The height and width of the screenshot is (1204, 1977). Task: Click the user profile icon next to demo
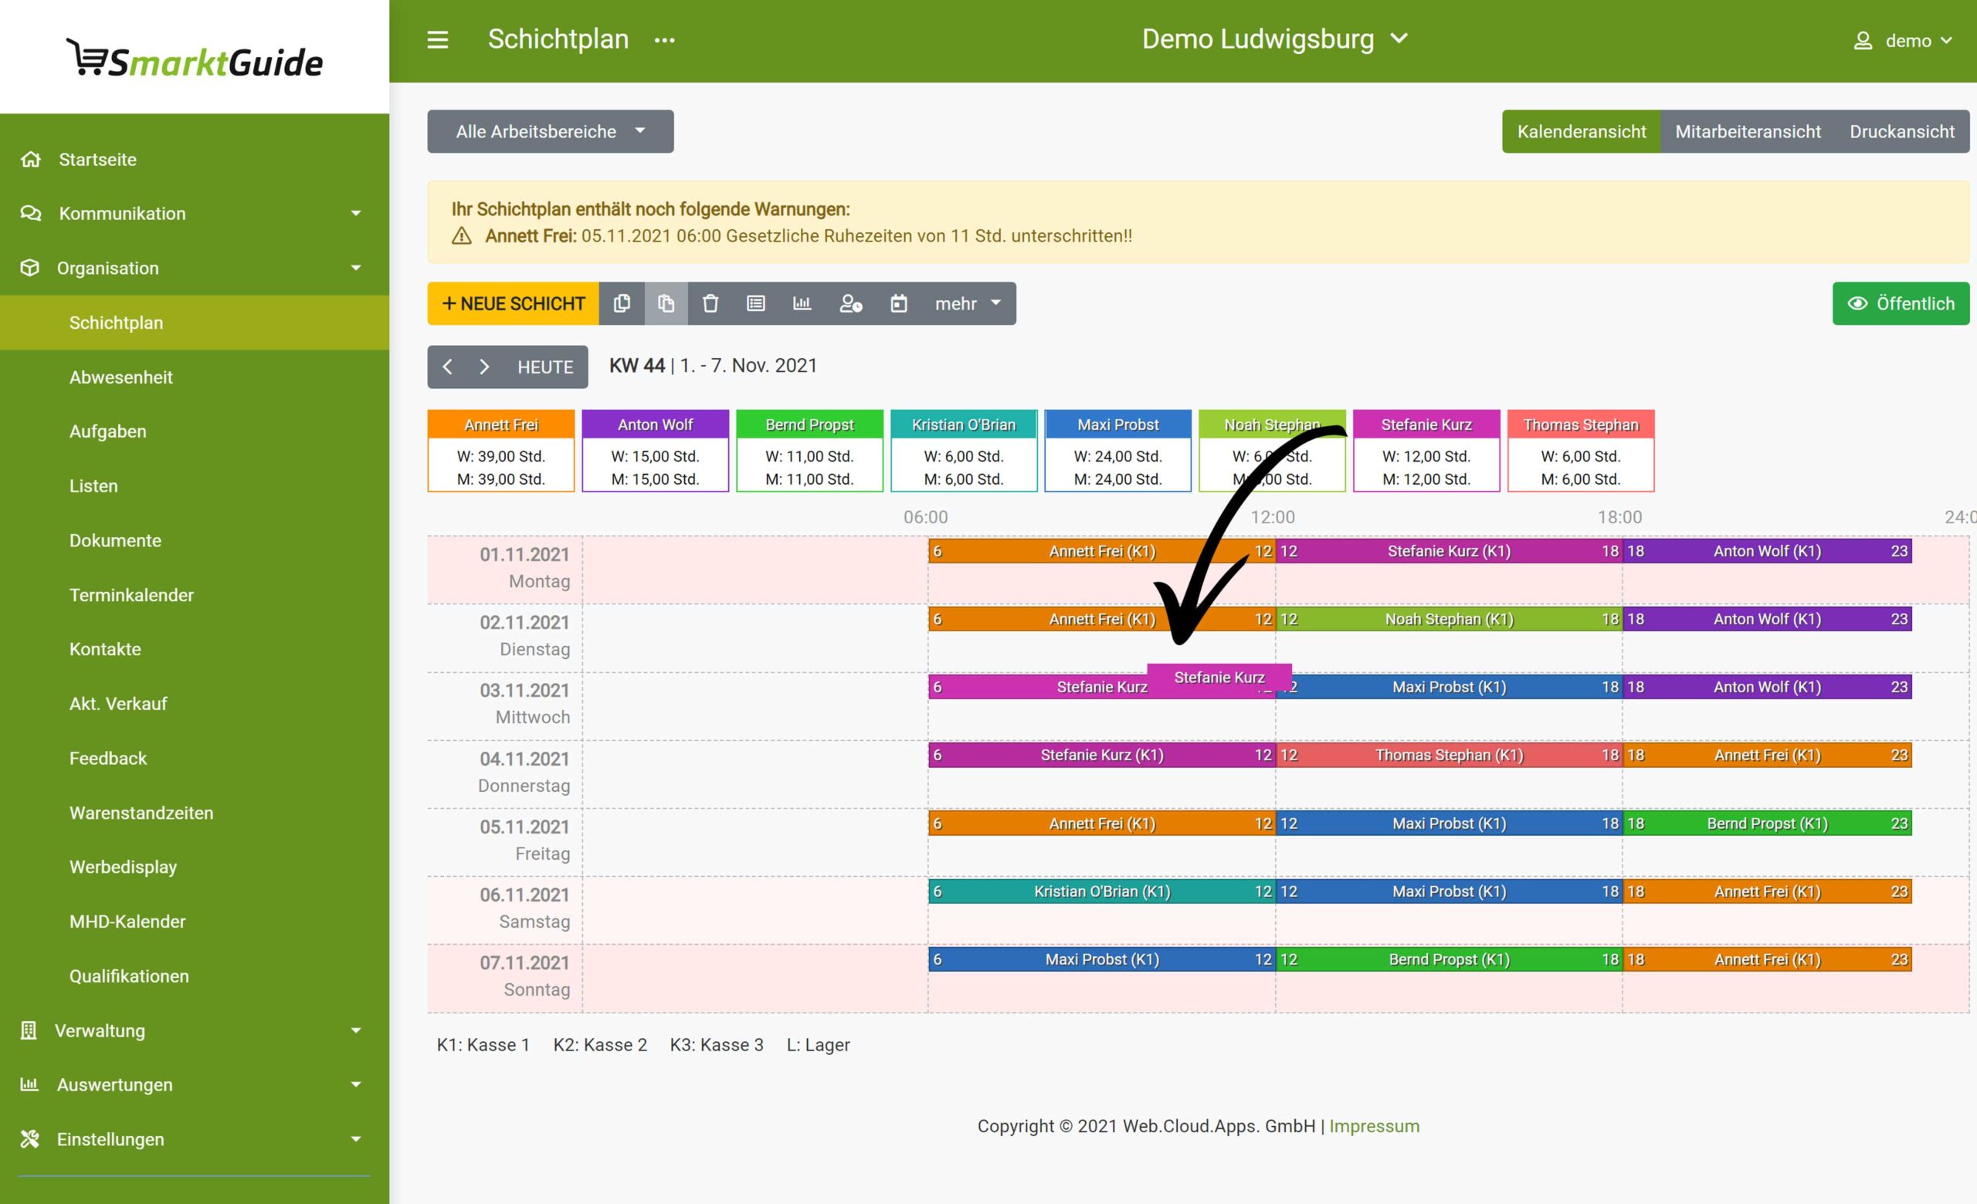click(x=1862, y=41)
